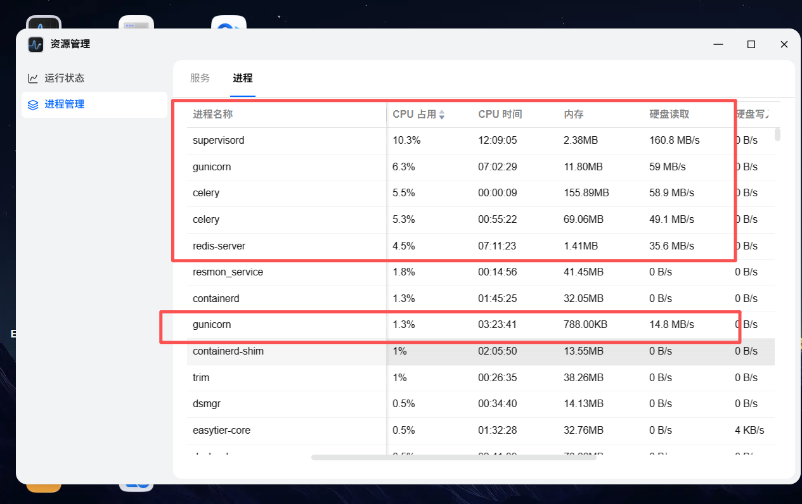802x504 pixels.
Task: Click the 59 MB/s disk read value
Action: coord(668,167)
